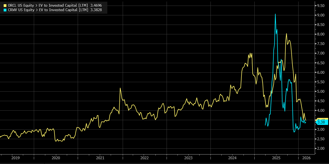The height and width of the screenshot is (164, 329).
Task: Click the 8.50 value on the price axis
Action: click(321, 25)
